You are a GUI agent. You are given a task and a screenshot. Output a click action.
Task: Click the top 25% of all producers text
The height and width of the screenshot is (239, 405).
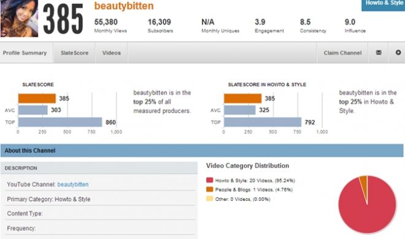point(162,101)
